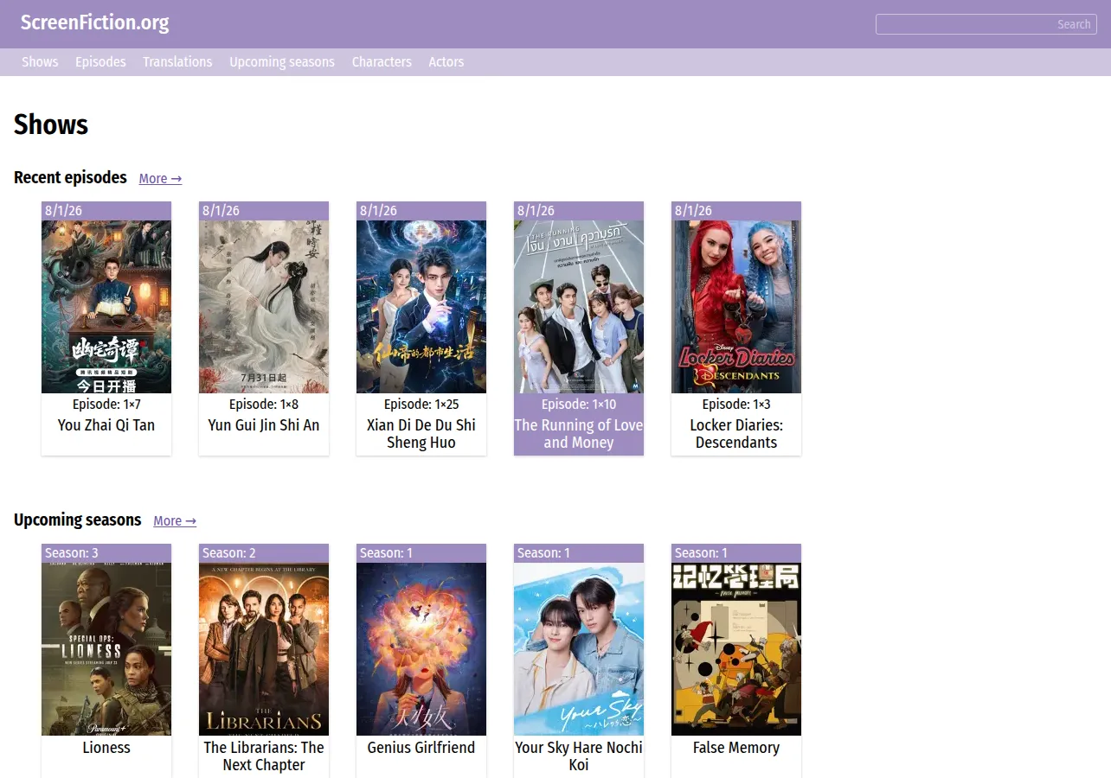The height and width of the screenshot is (778, 1111).
Task: Open the You Zhai Qi Tan poster
Action: pos(106,307)
